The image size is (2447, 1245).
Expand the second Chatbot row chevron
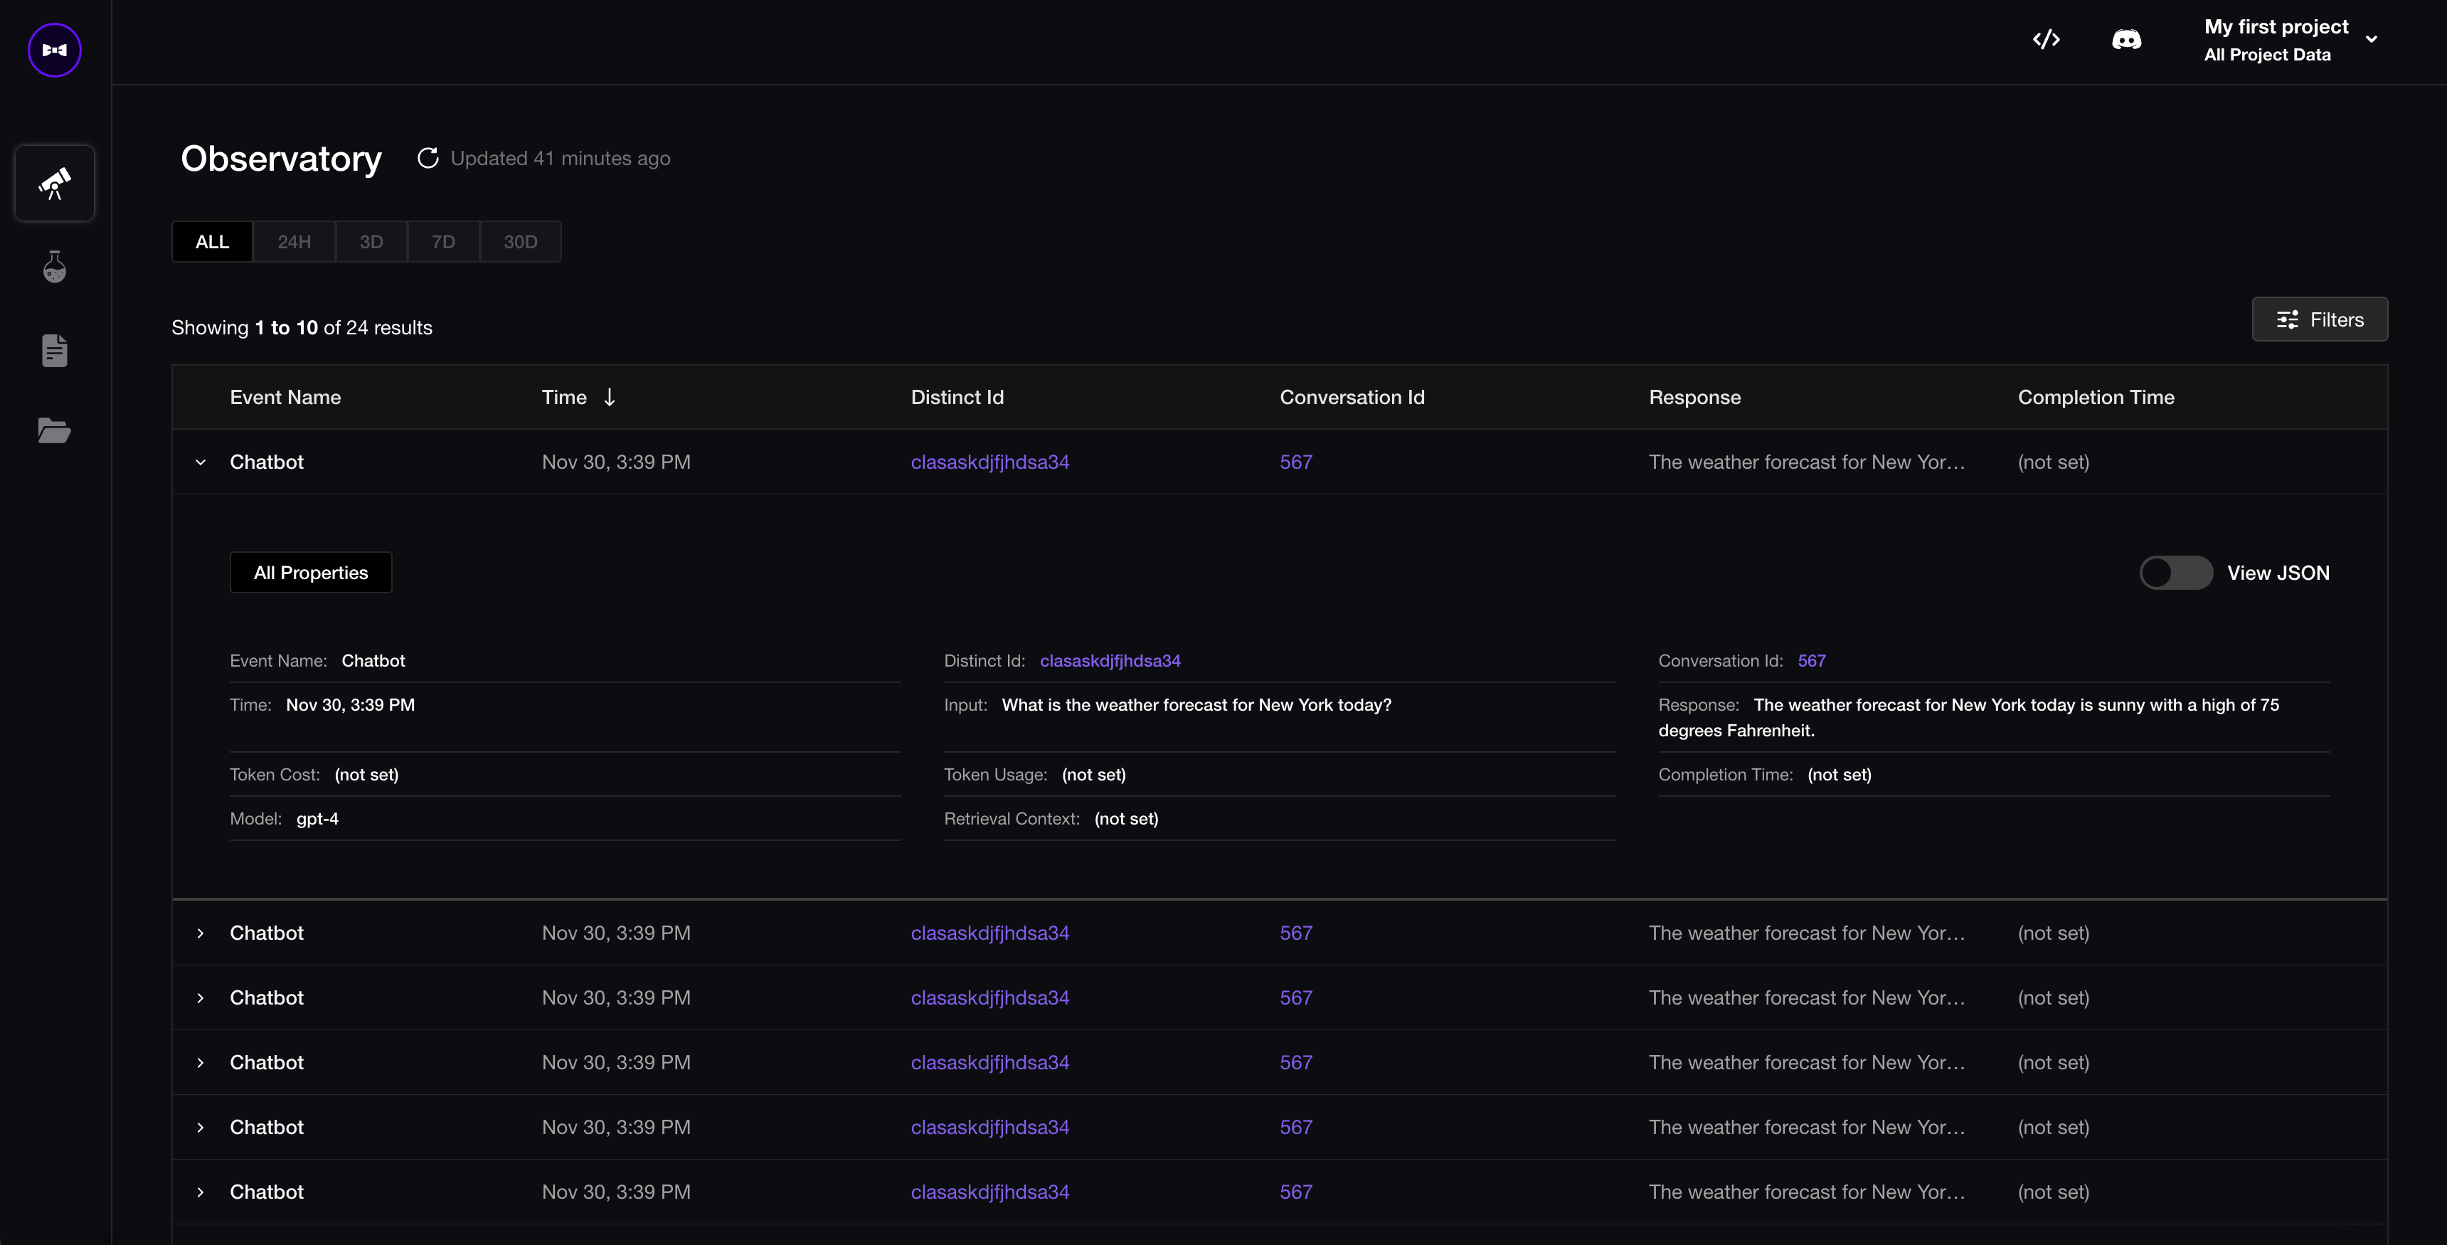201,933
